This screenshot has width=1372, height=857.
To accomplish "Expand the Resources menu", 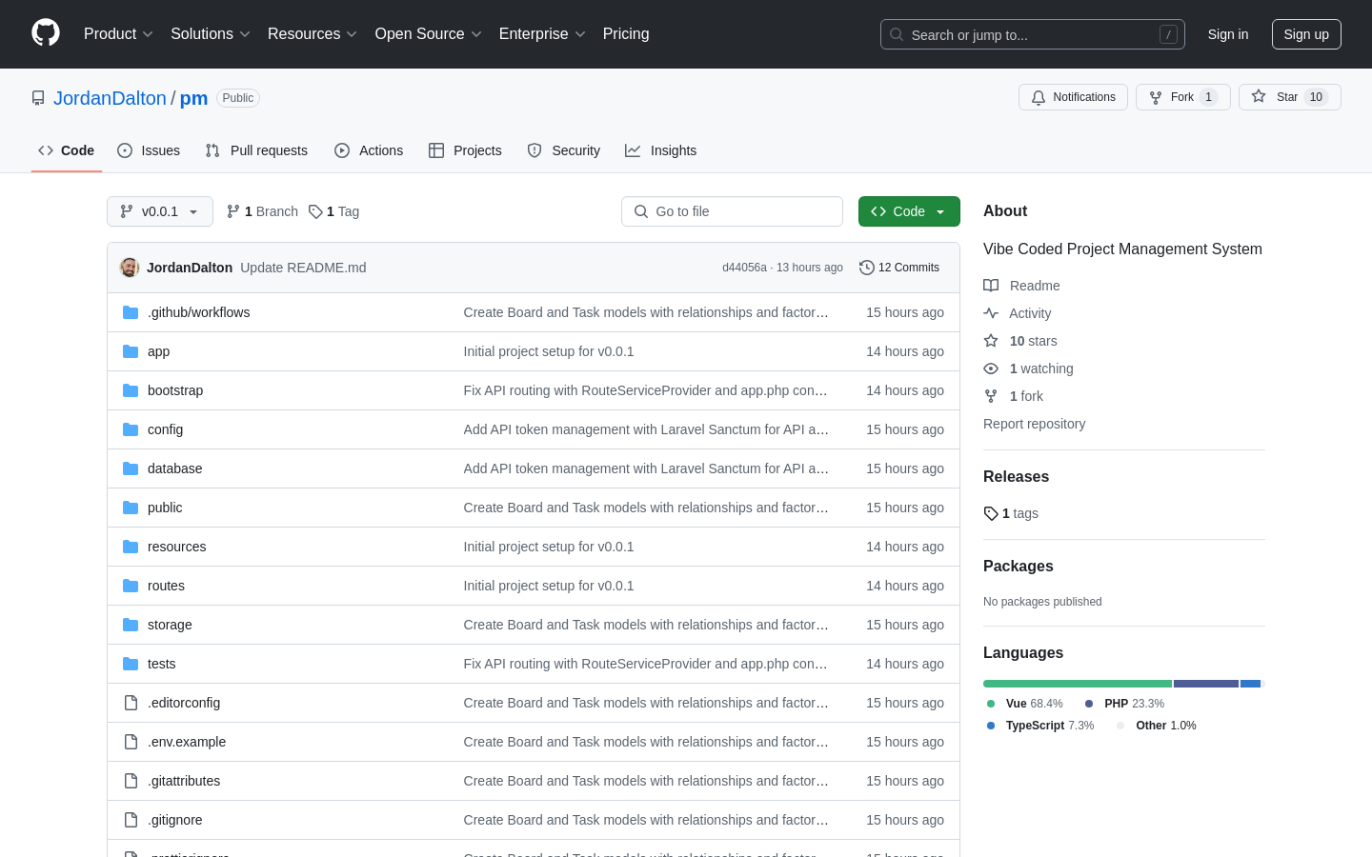I will [313, 34].
